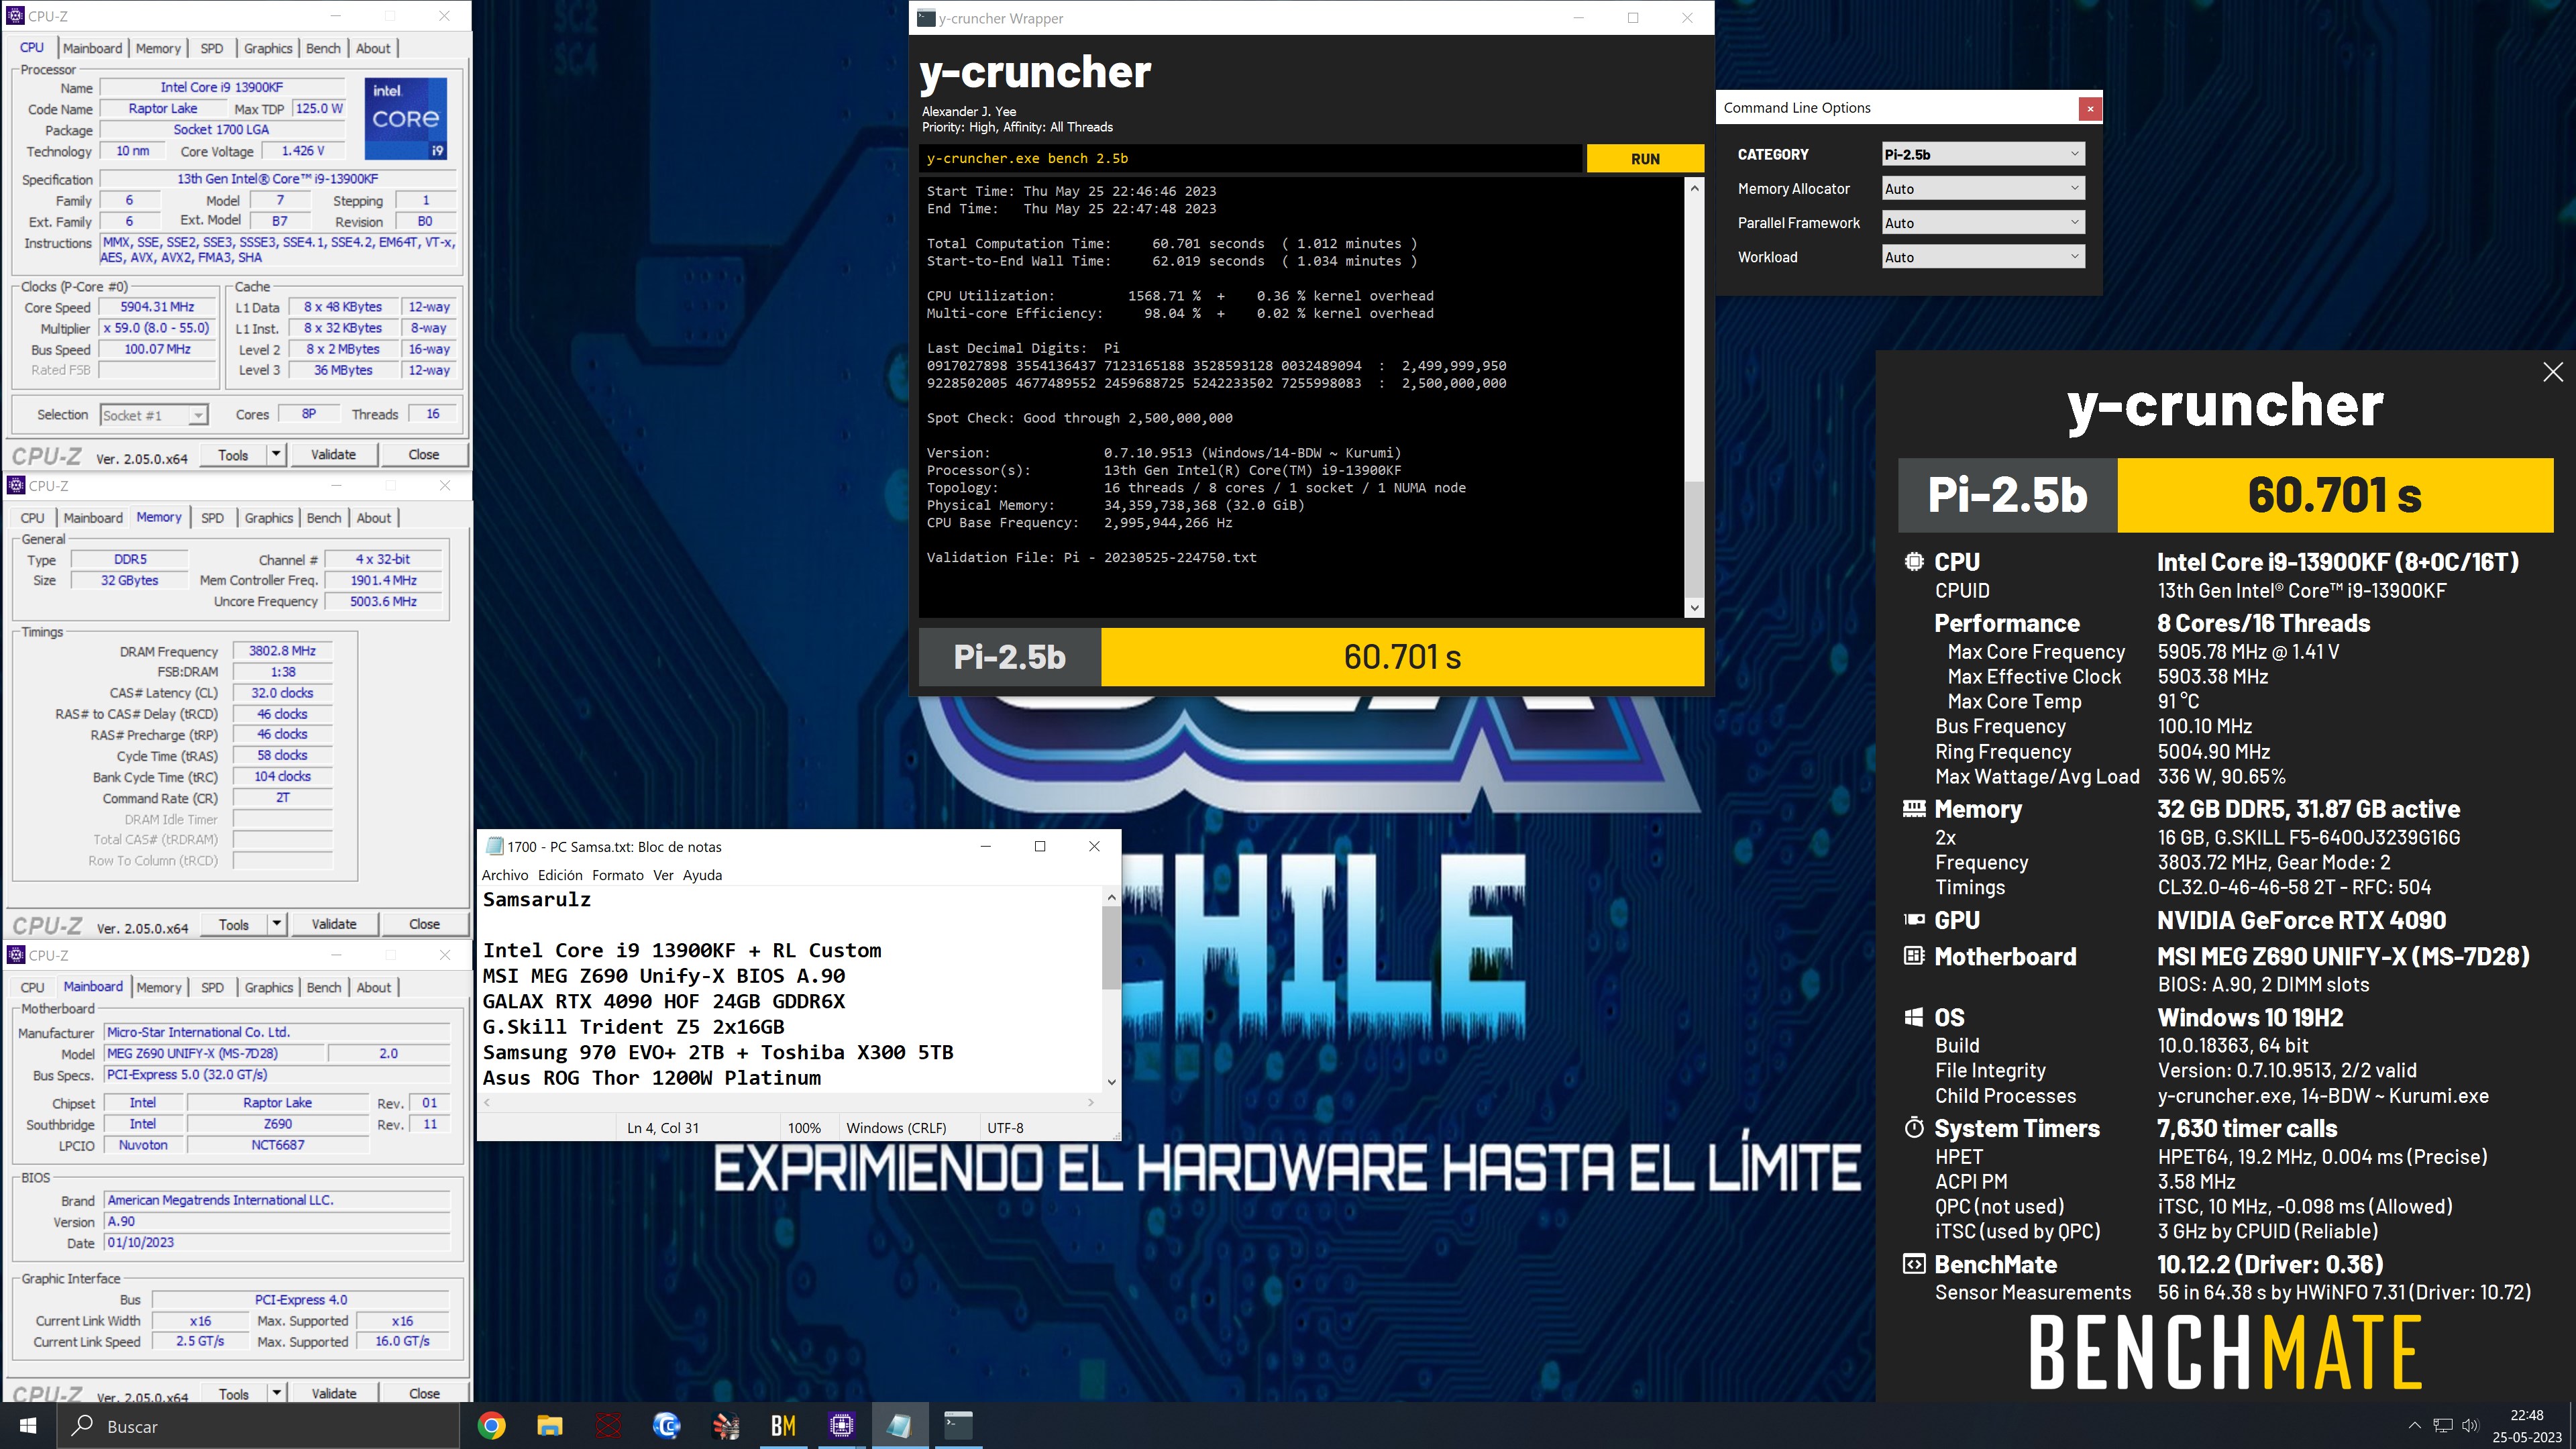Switch to CPU-Z via purple taskbar icon

[842, 1425]
